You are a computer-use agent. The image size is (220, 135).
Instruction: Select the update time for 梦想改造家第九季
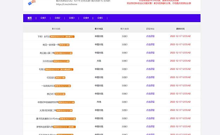180,127
